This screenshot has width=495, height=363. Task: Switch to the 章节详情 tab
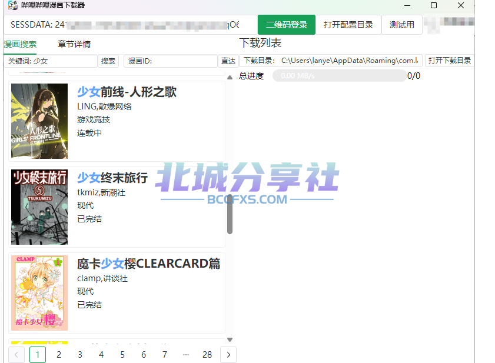click(74, 44)
